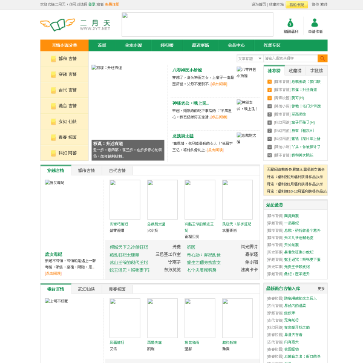Click 设为首页 link in top bar

point(258,4)
